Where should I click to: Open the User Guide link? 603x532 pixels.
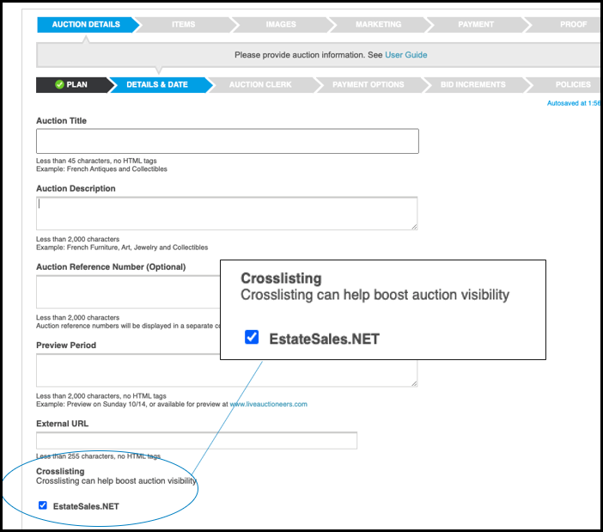click(x=406, y=55)
